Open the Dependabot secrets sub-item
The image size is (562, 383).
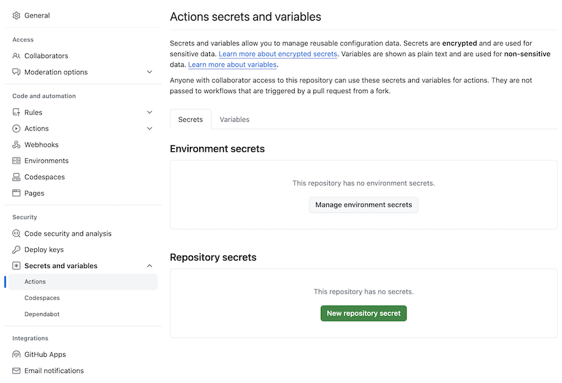tap(42, 314)
